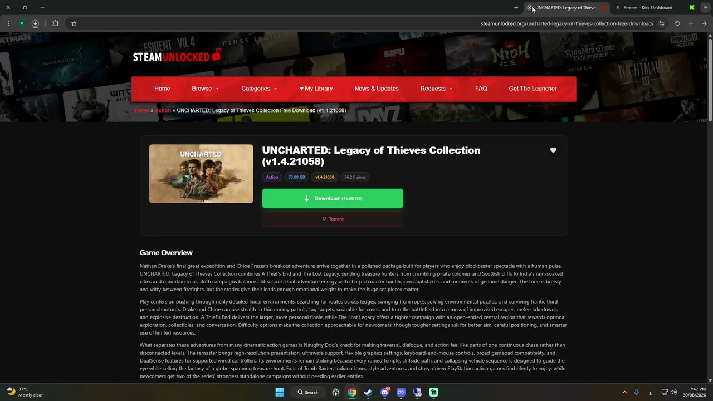Expand the Browse dropdown menu

(x=206, y=89)
